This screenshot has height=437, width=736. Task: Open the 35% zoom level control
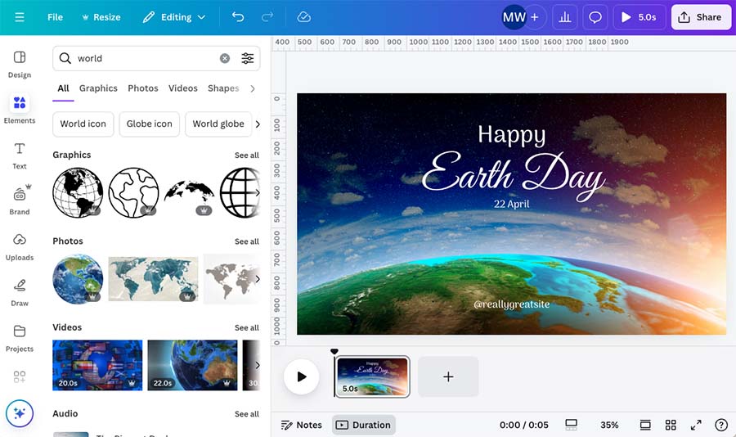[x=609, y=426]
